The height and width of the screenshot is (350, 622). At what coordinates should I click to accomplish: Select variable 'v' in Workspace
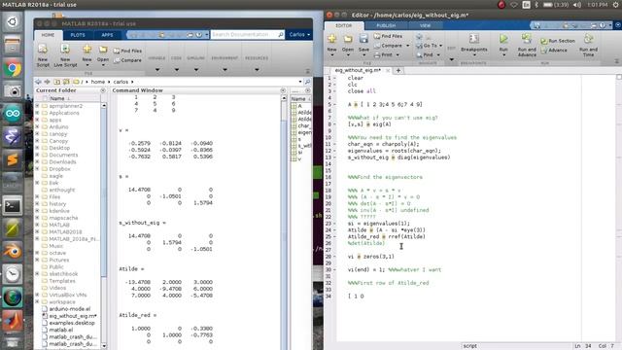pyautogui.click(x=299, y=159)
